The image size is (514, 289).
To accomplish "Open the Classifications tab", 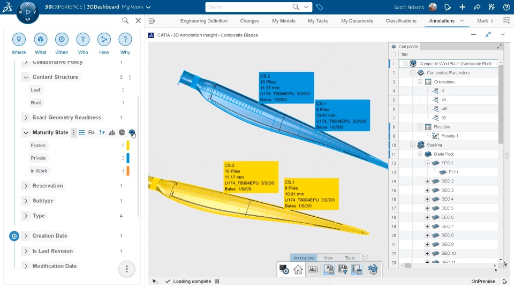I will pos(401,21).
